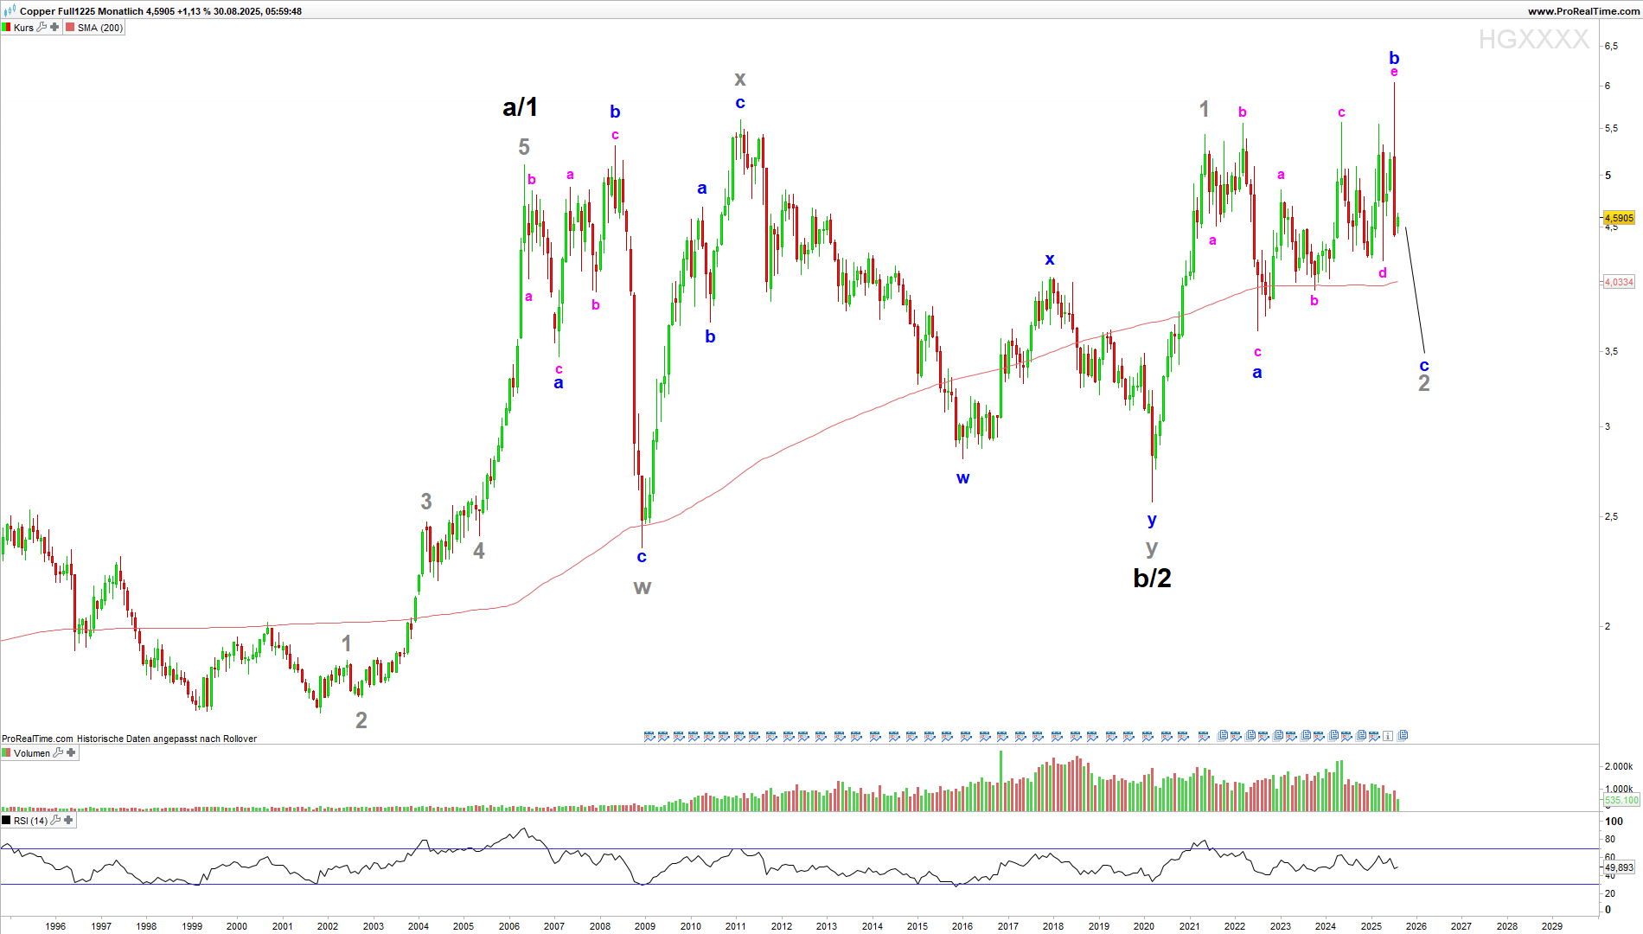Click the info icon on event row
The width and height of the screenshot is (1643, 934).
pyautogui.click(x=1387, y=736)
